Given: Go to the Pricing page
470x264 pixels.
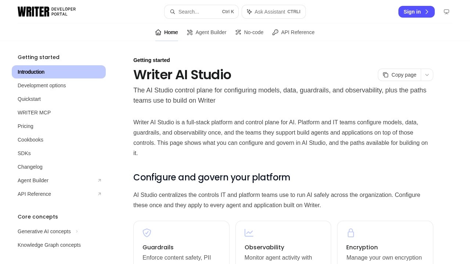Looking at the screenshot, I should pos(59,126).
